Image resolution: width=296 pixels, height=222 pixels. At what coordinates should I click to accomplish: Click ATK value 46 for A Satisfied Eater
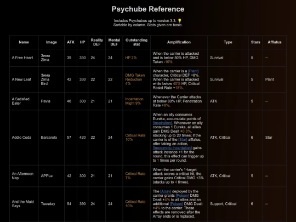69,101
